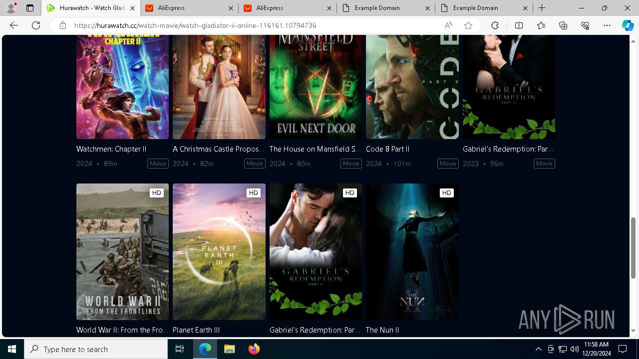Close the second AliExpress tab

coord(329,8)
